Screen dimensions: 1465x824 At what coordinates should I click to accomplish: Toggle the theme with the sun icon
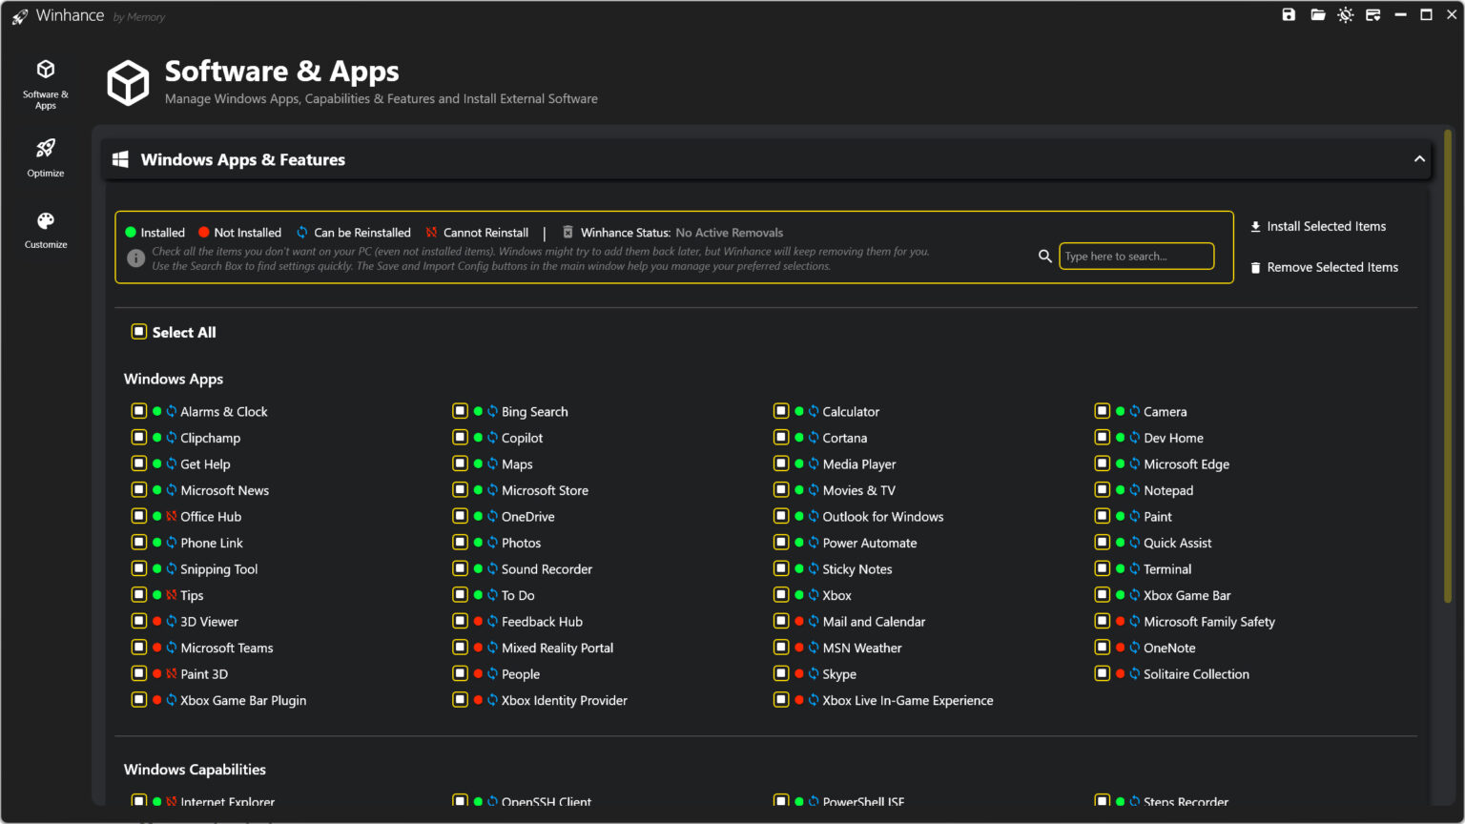pos(1345,14)
